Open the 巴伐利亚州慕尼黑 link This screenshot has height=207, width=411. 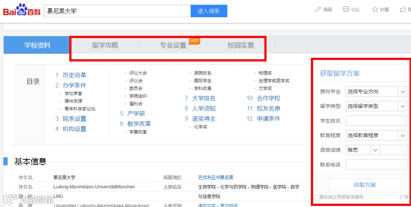pos(216,177)
